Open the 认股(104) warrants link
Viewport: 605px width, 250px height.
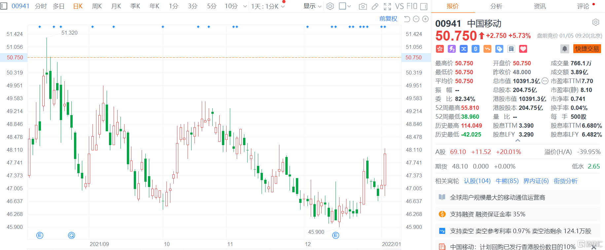(x=477, y=181)
